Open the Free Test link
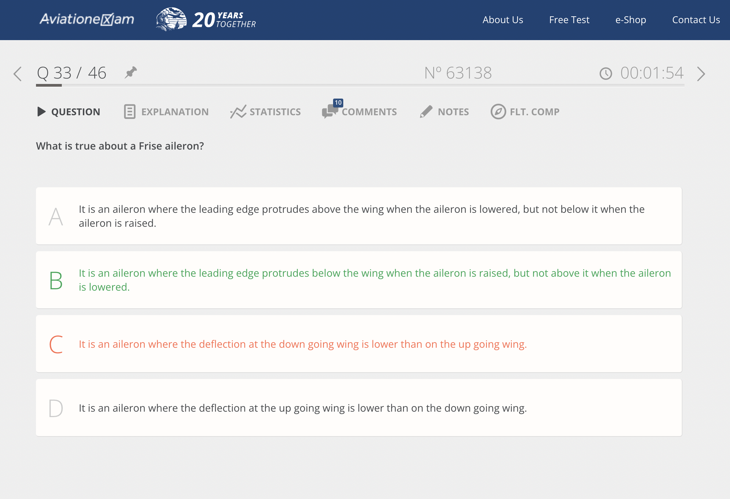730x499 pixels. 569,20
